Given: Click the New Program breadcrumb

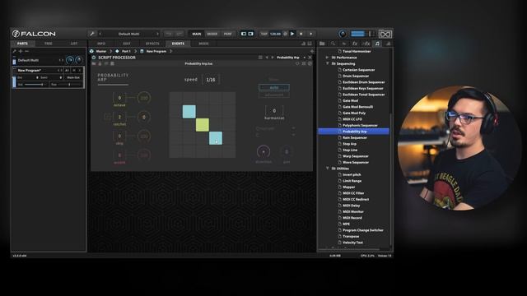Looking at the screenshot, I should (156, 51).
